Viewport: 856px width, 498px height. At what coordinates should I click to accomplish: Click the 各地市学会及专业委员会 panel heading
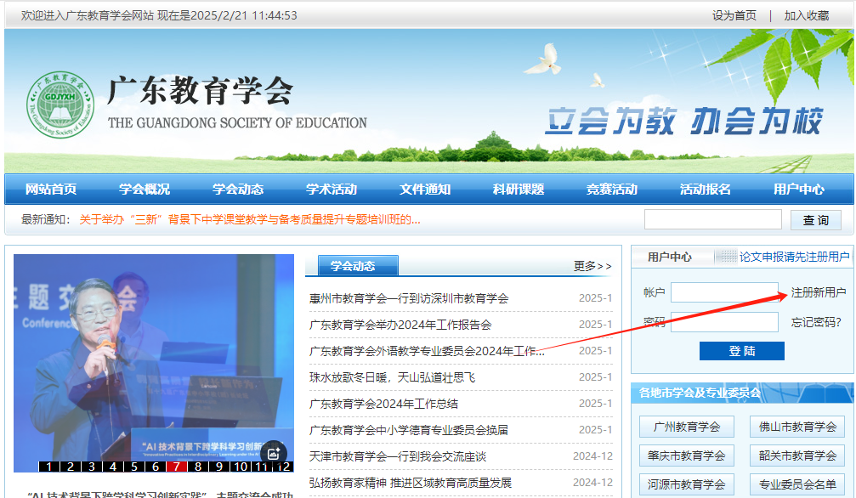(700, 393)
